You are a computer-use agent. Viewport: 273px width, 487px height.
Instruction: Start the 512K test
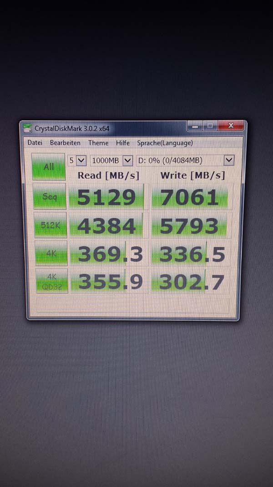51,225
